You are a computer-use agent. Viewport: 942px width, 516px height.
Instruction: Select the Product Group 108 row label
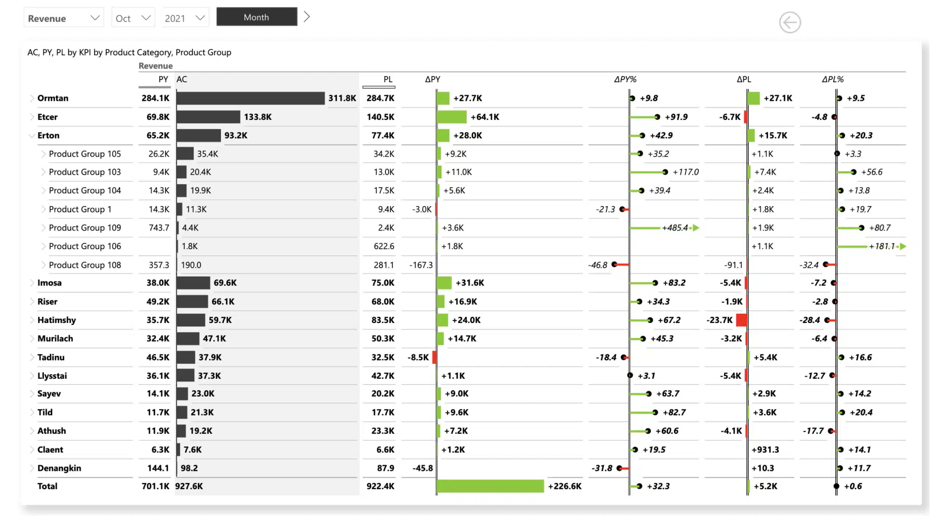(x=85, y=265)
